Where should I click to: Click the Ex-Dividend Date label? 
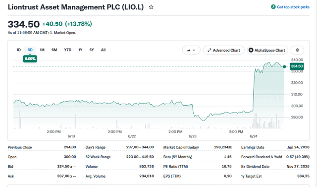[x=256, y=167]
